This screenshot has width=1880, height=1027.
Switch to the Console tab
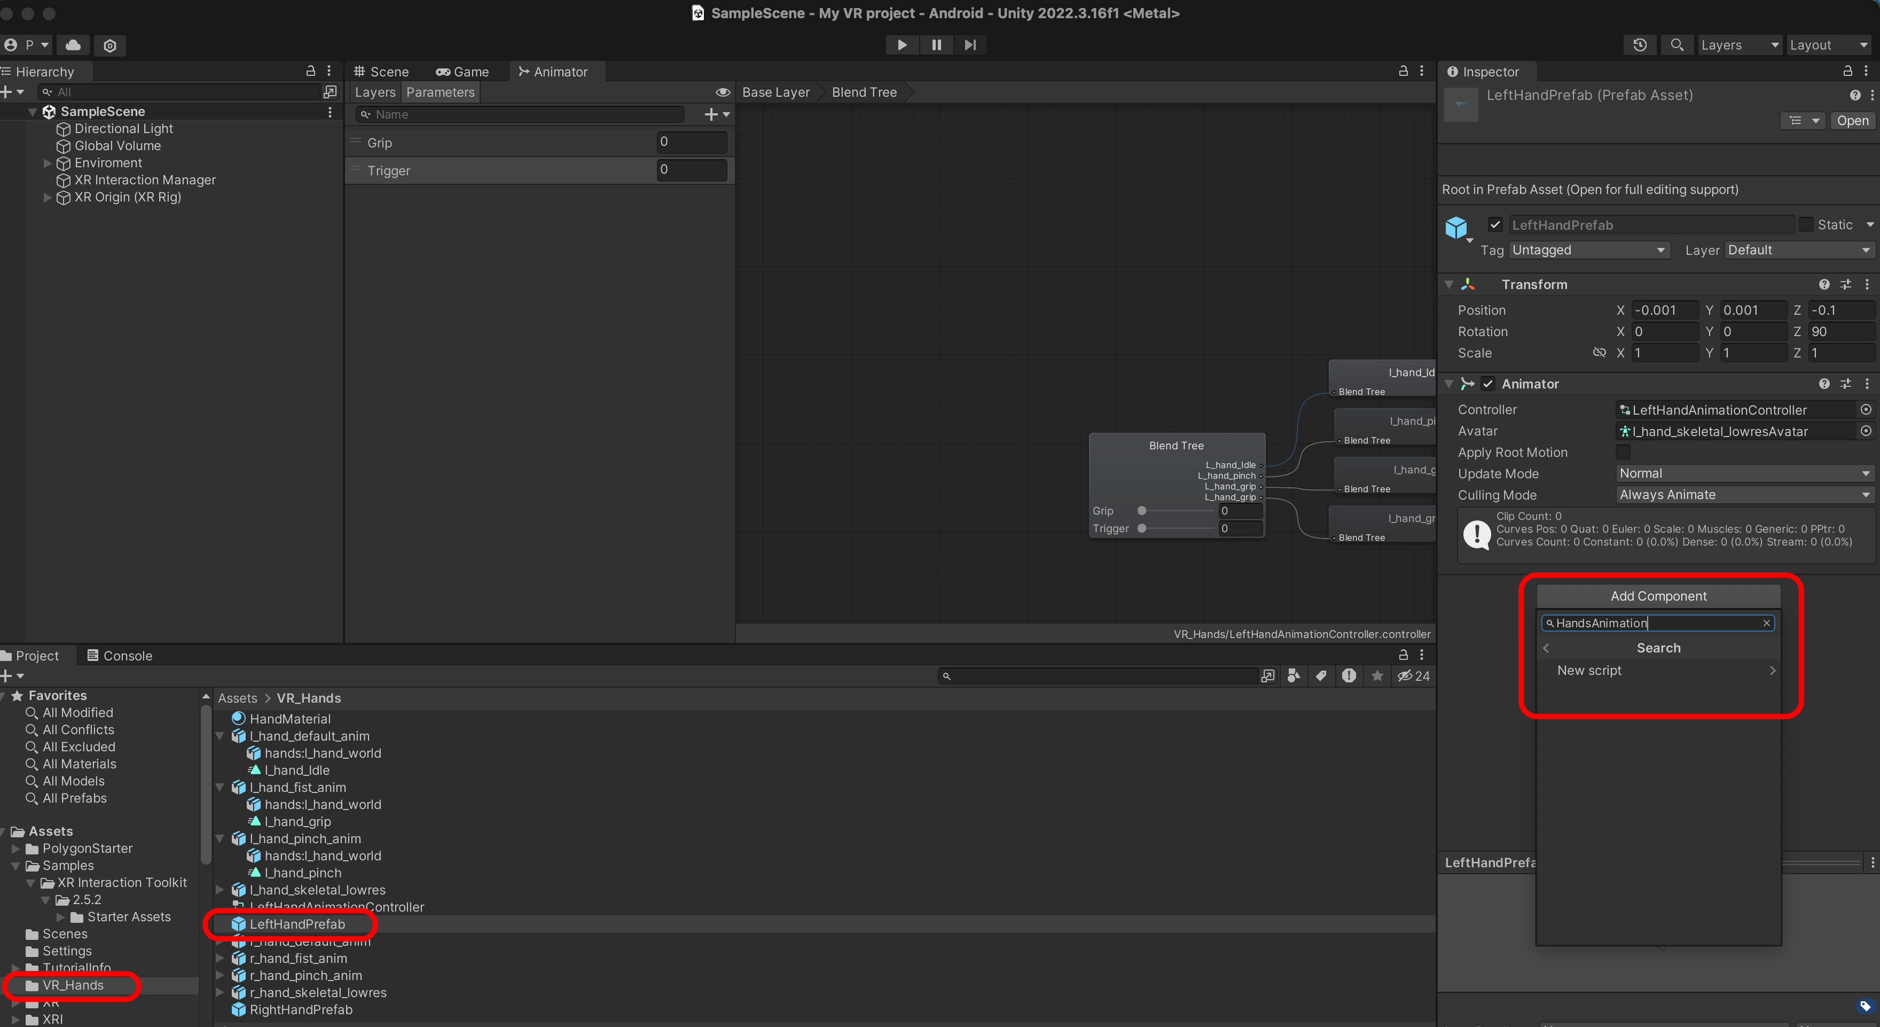[x=120, y=656]
